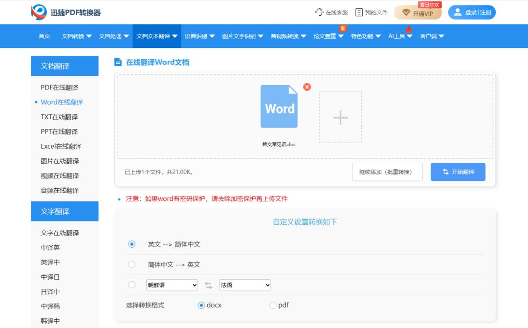Viewport: 528px width, 328px height.
Task: Click the 在线客服 headset icon
Action: pos(318,12)
